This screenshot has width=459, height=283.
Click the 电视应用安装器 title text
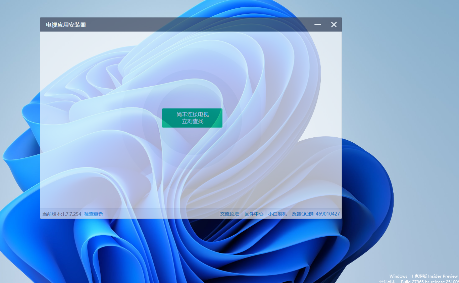point(66,25)
